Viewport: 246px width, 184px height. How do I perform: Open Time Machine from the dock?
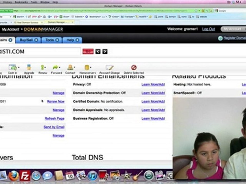[x=149, y=176]
